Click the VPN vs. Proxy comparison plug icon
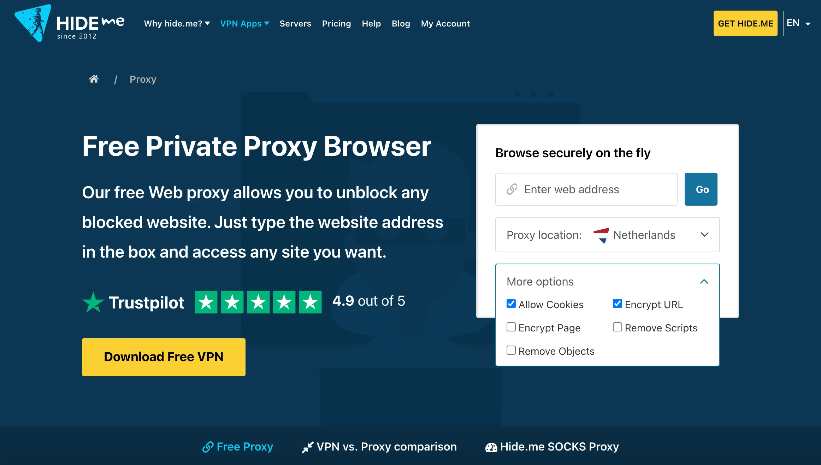 [x=307, y=447]
